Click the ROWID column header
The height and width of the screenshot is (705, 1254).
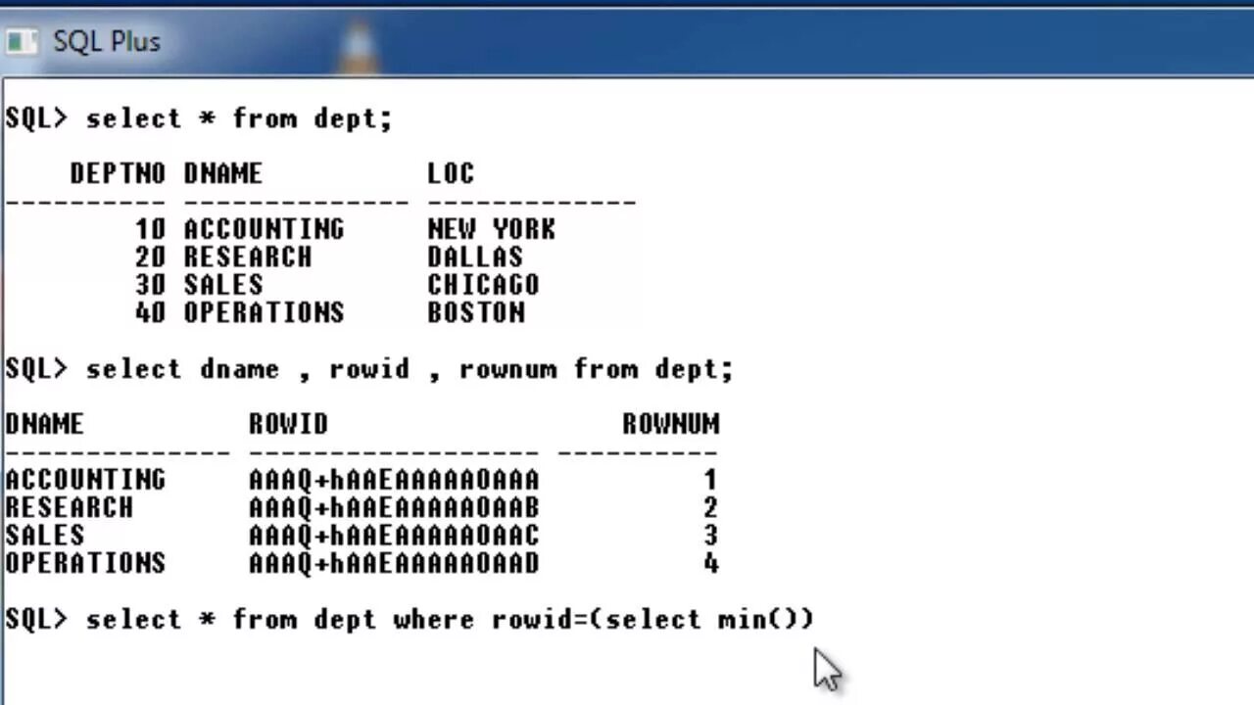288,424
